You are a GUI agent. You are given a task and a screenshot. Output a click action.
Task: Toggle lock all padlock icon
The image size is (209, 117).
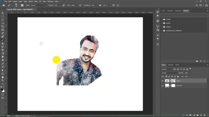[178, 77]
